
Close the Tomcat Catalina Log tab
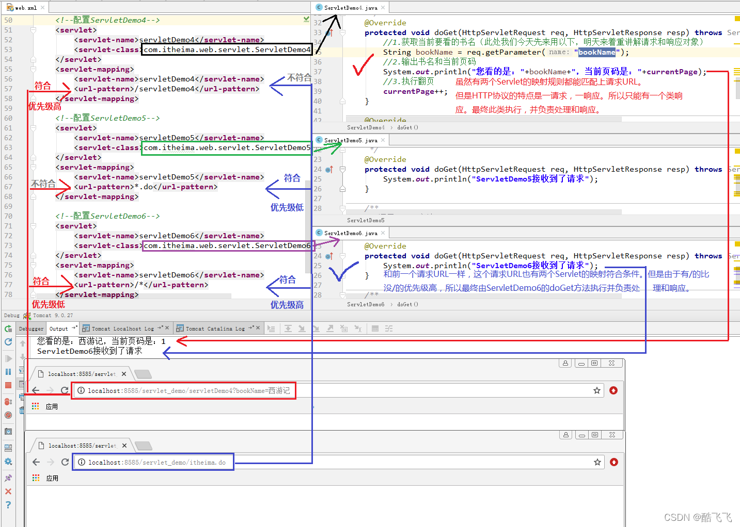click(258, 327)
